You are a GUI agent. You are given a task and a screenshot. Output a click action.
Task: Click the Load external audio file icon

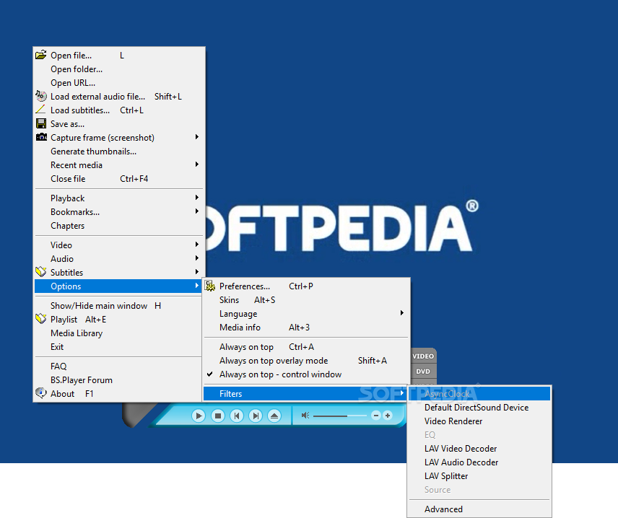click(41, 96)
